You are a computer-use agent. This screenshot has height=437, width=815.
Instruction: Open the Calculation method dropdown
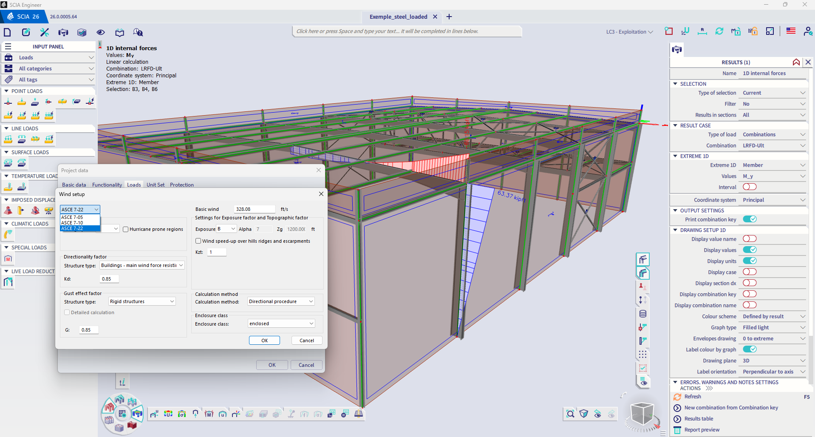tap(280, 301)
